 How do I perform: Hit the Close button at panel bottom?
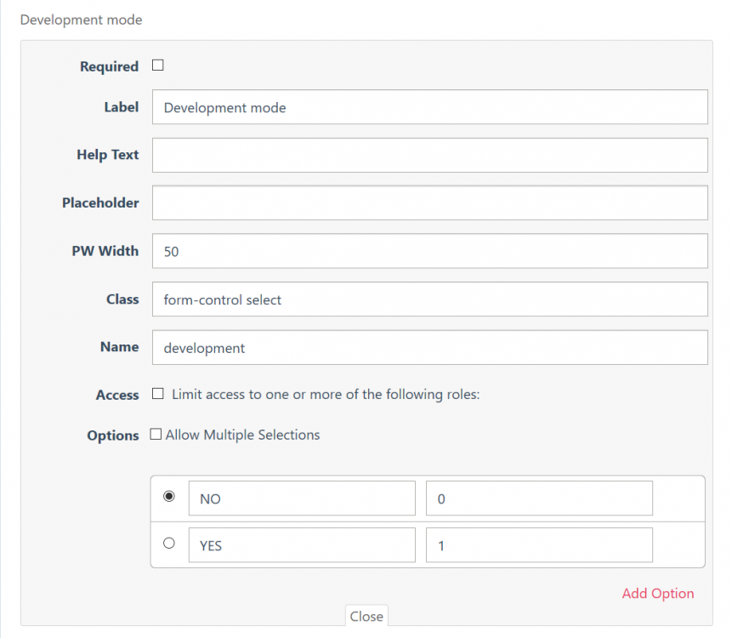366,616
